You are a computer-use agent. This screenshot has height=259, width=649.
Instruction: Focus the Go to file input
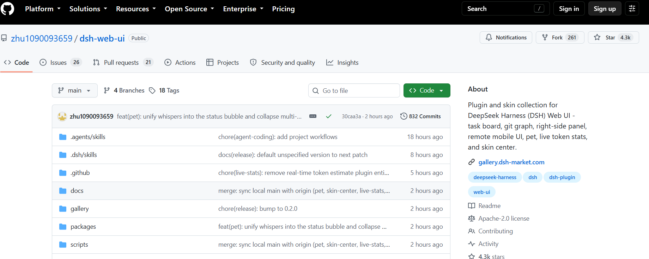[354, 90]
